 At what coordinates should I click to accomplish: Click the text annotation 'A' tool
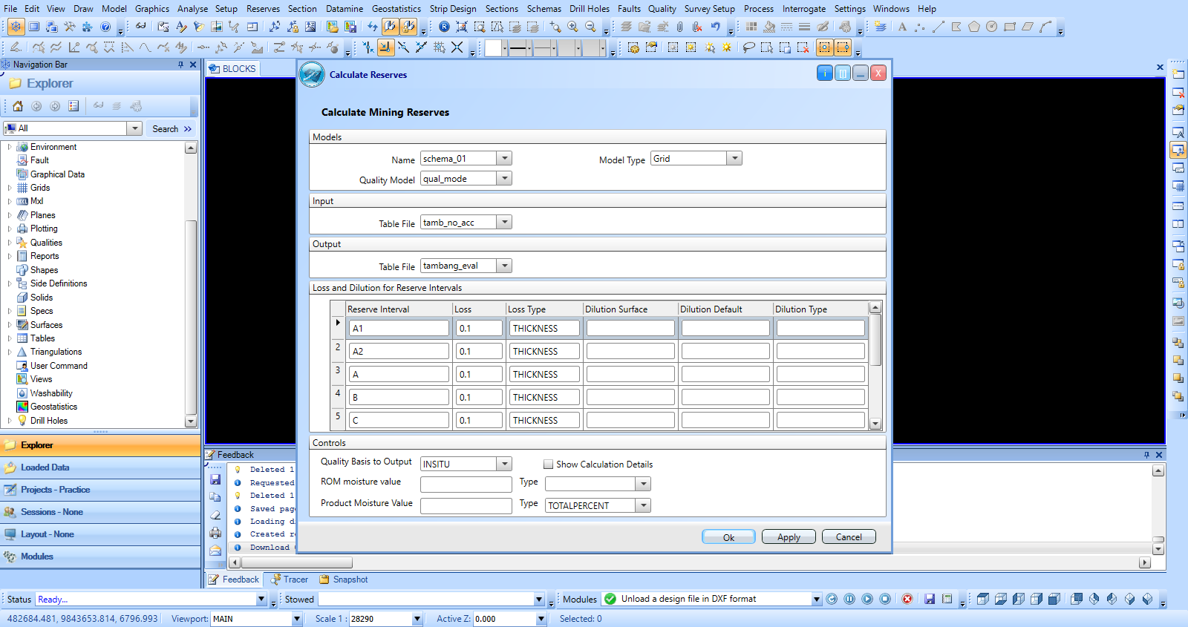[902, 27]
